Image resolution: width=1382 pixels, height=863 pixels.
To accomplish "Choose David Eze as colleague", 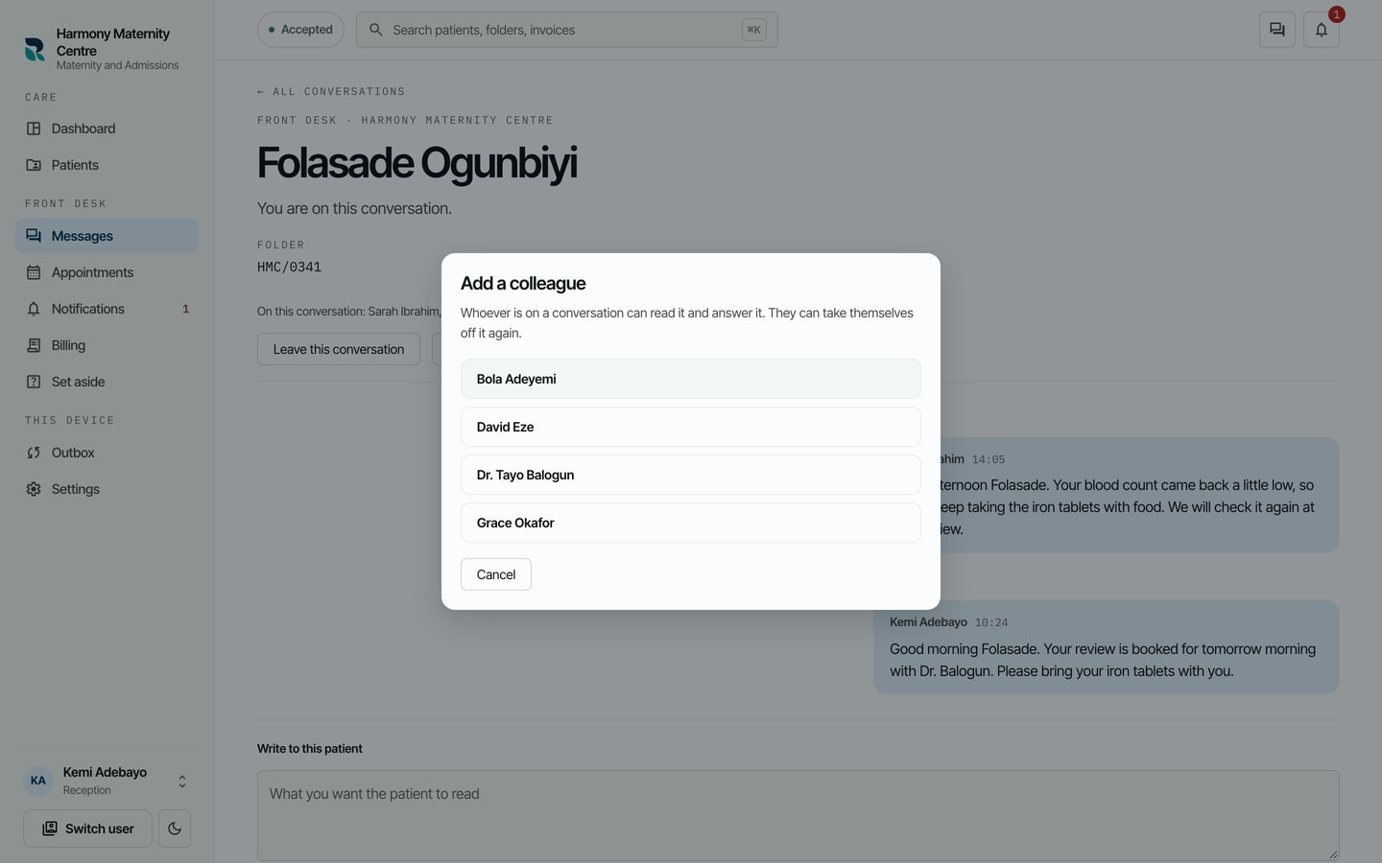I will click(x=690, y=427).
